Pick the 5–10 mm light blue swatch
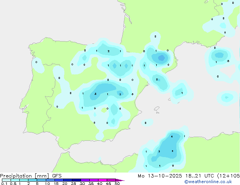 click(x=41, y=180)
